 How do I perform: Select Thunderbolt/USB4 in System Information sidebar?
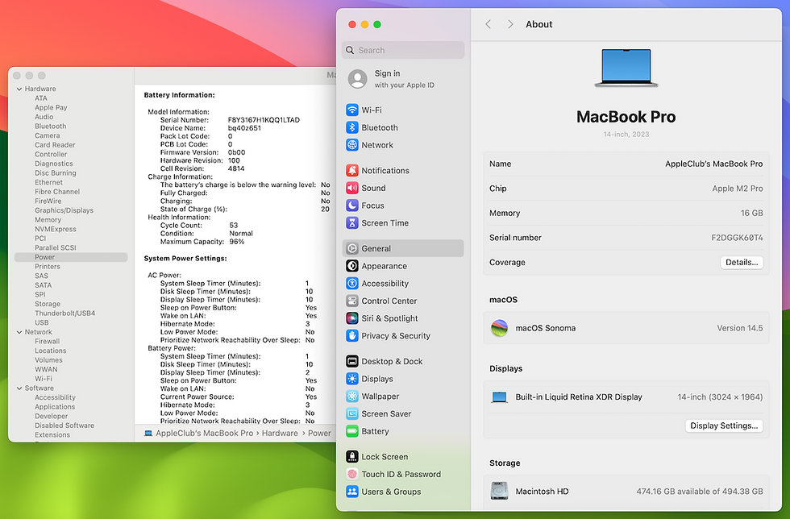point(65,313)
